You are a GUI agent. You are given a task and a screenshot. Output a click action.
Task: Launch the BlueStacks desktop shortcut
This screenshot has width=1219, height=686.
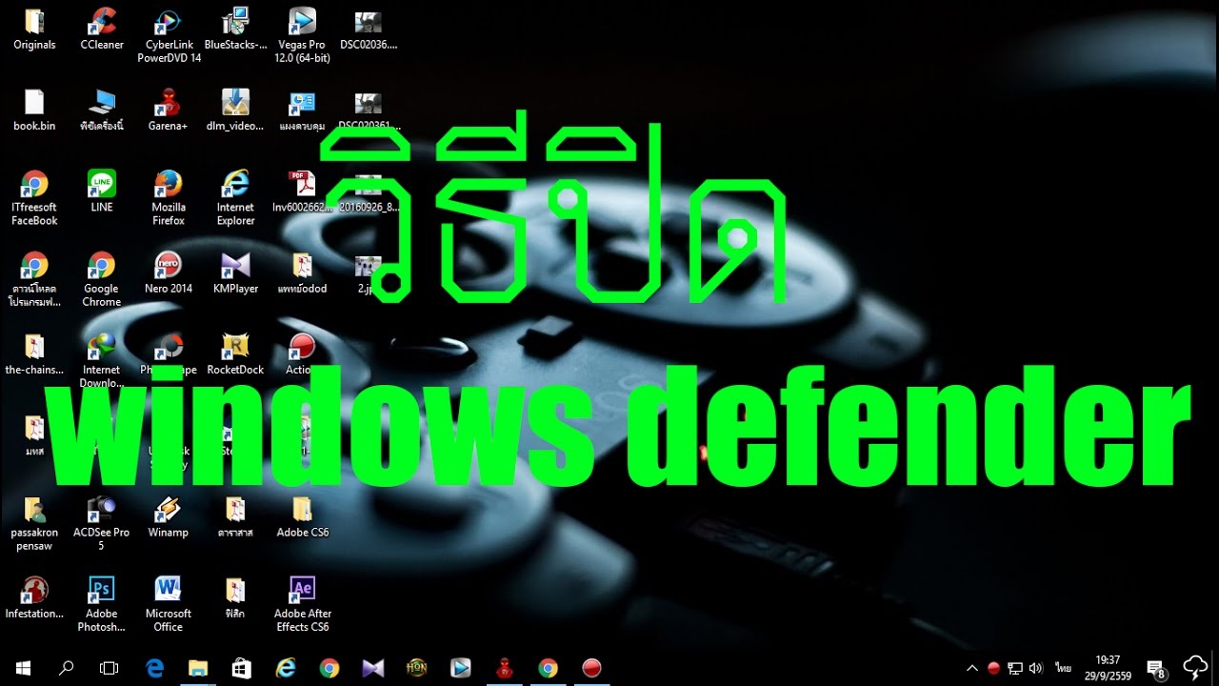point(235,29)
